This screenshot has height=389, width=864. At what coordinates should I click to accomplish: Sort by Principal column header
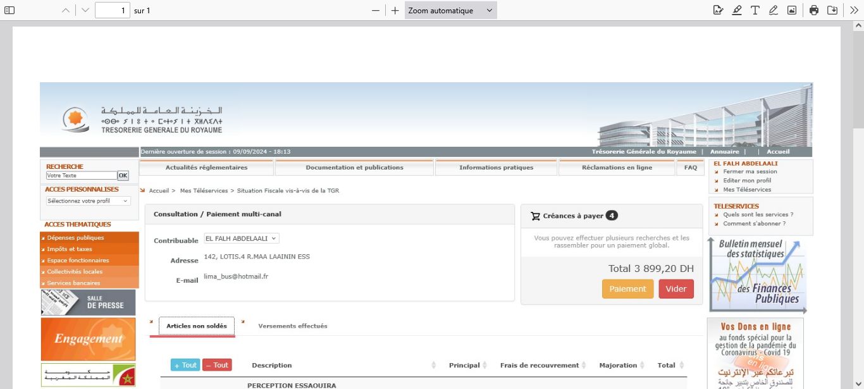click(468, 365)
